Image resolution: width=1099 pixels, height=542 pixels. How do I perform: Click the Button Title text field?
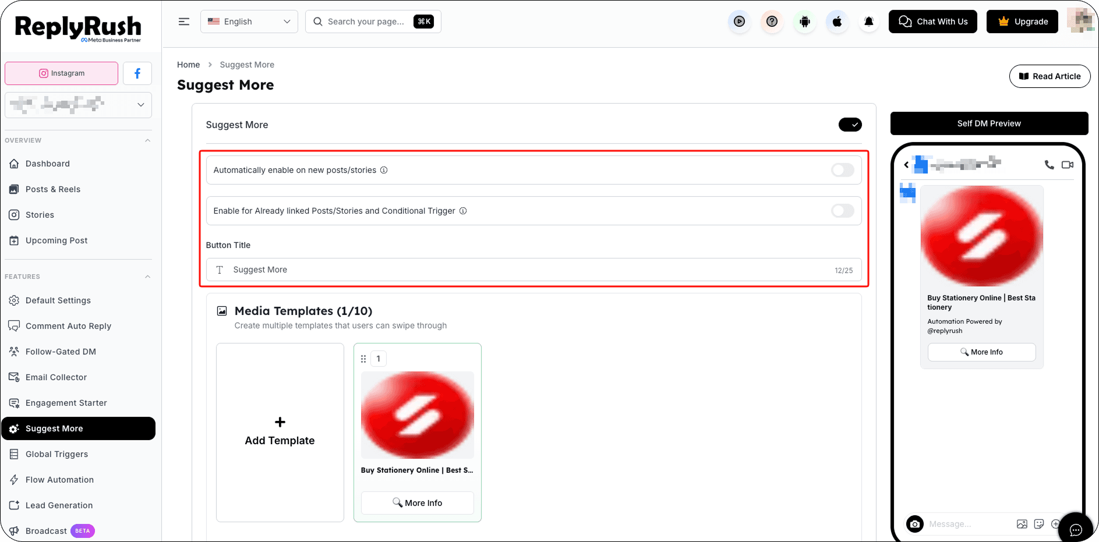pyautogui.click(x=534, y=270)
